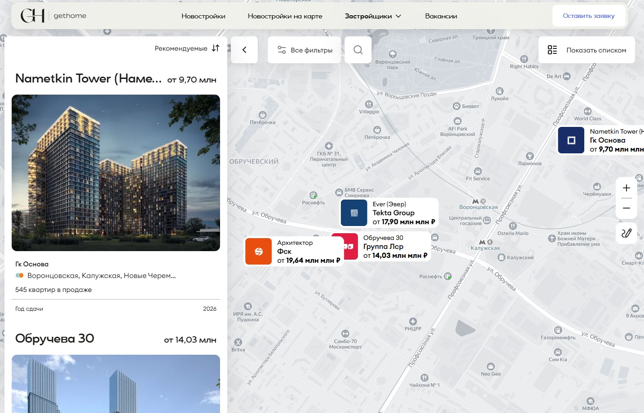Click the Villaggio restaurant pin

click(x=369, y=104)
